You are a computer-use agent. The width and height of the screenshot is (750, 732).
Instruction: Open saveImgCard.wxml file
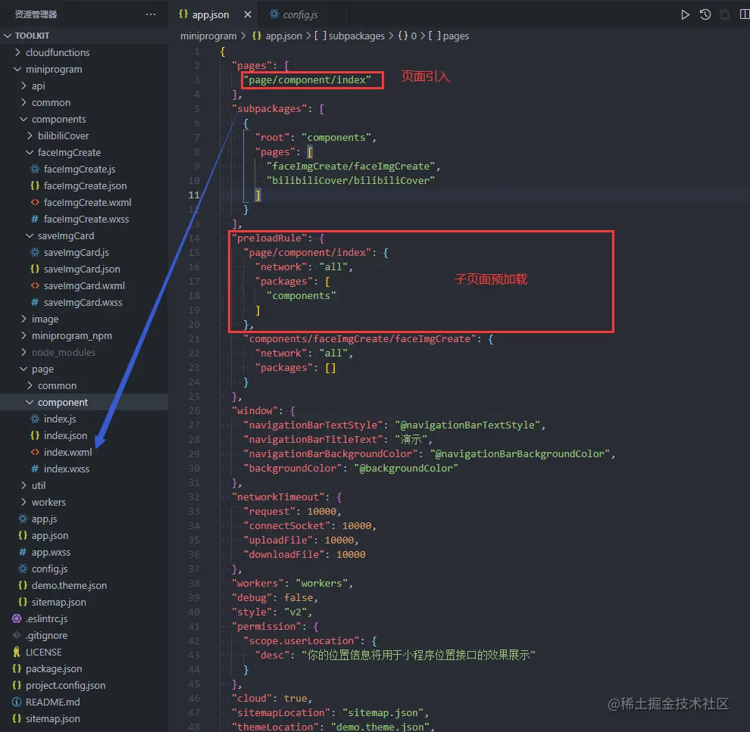pyautogui.click(x=84, y=285)
